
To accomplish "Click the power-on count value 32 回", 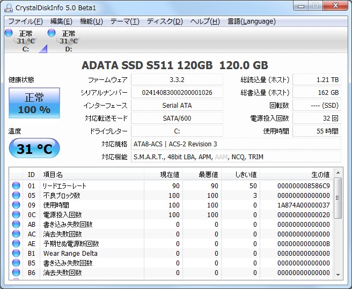I will (x=317, y=118).
